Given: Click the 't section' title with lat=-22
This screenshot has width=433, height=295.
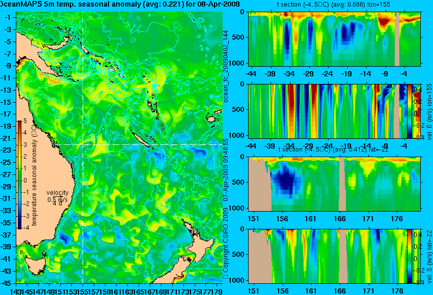Looking at the screenshot, I should [333, 150].
